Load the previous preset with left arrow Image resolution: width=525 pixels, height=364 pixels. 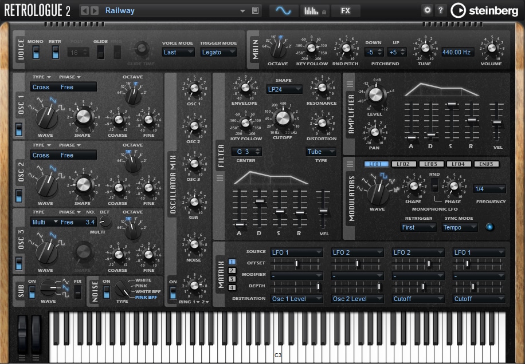pyautogui.click(x=84, y=10)
